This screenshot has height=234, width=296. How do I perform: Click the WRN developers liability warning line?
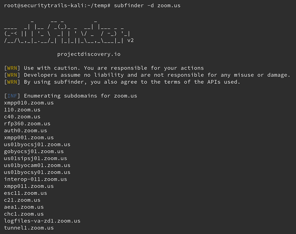(147, 75)
